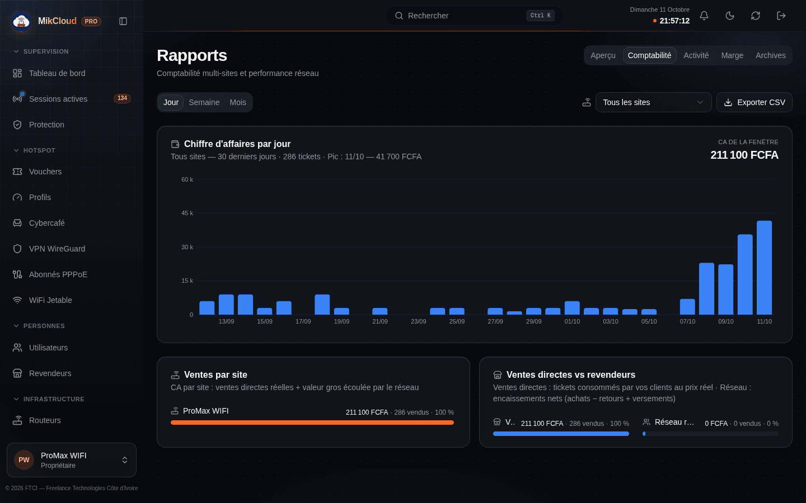Open the Vouchers page link
The width and height of the screenshot is (806, 503).
coord(72,172)
